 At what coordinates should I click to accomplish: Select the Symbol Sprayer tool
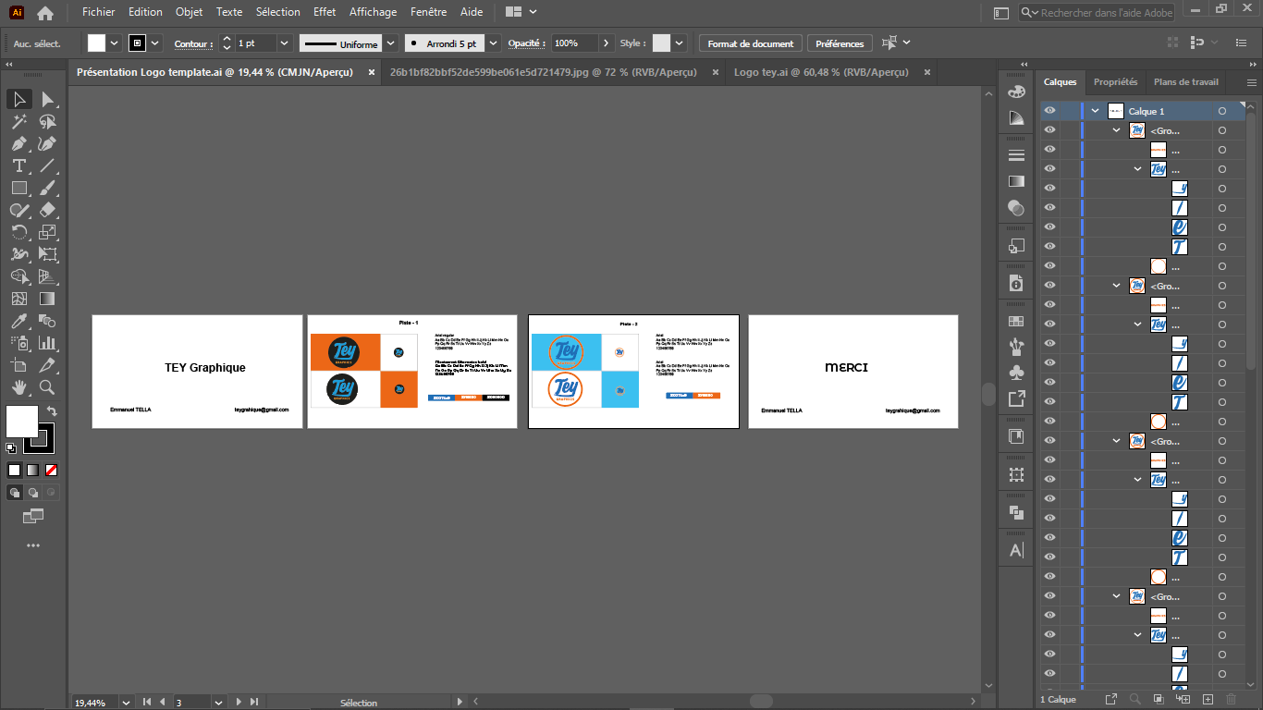(19, 343)
